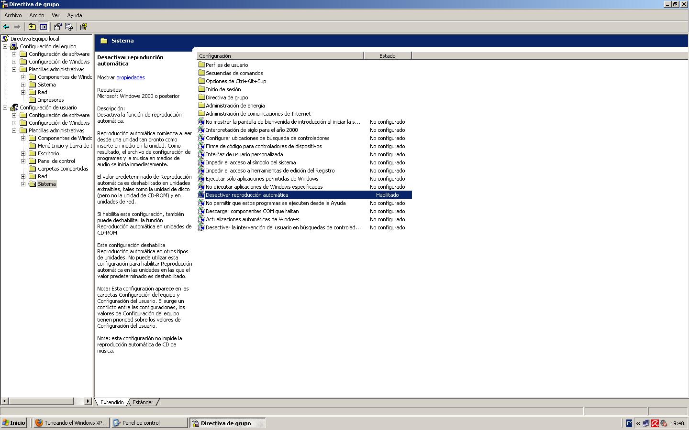This screenshot has width=689, height=430.
Task: Click the Back arrow toolbar icon
Action: pos(6,27)
